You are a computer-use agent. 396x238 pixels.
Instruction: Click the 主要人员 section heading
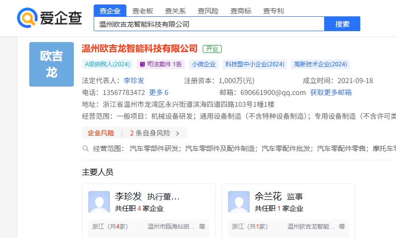point(98,172)
